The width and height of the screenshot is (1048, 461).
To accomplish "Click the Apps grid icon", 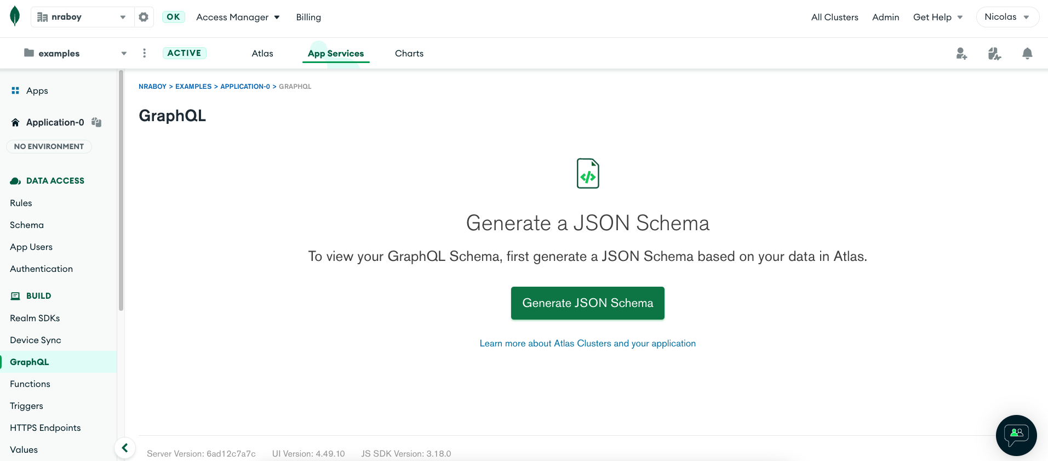I will 15,90.
